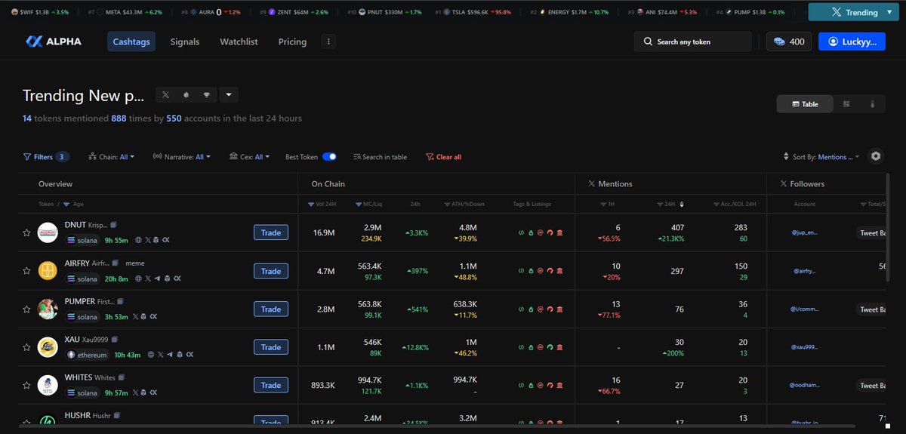
Task: Trade the PUMPER token
Action: [x=271, y=309]
